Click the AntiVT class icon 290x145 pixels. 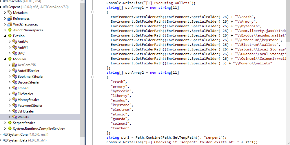coord(14,47)
